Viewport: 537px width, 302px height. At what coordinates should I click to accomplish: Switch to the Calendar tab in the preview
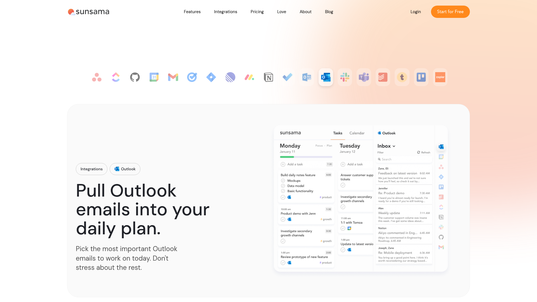coord(357,133)
